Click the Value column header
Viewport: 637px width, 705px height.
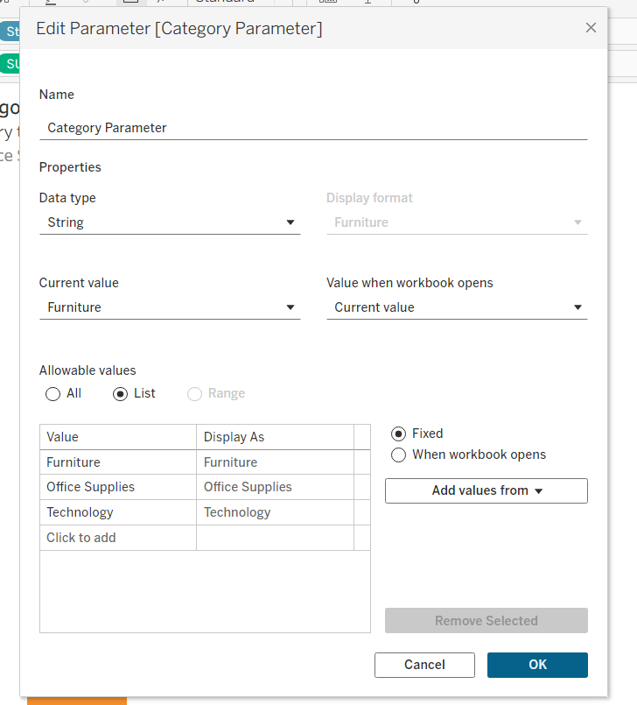[x=118, y=437]
